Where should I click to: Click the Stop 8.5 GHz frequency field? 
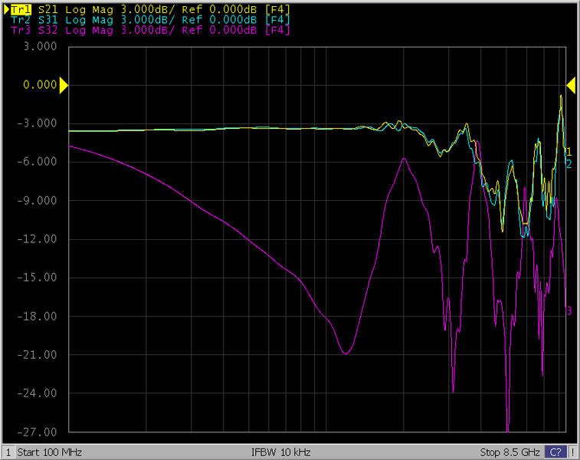tap(510, 452)
